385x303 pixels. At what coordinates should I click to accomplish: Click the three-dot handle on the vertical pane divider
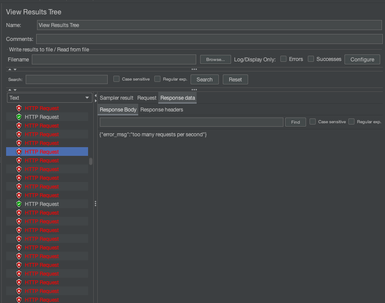coord(95,203)
